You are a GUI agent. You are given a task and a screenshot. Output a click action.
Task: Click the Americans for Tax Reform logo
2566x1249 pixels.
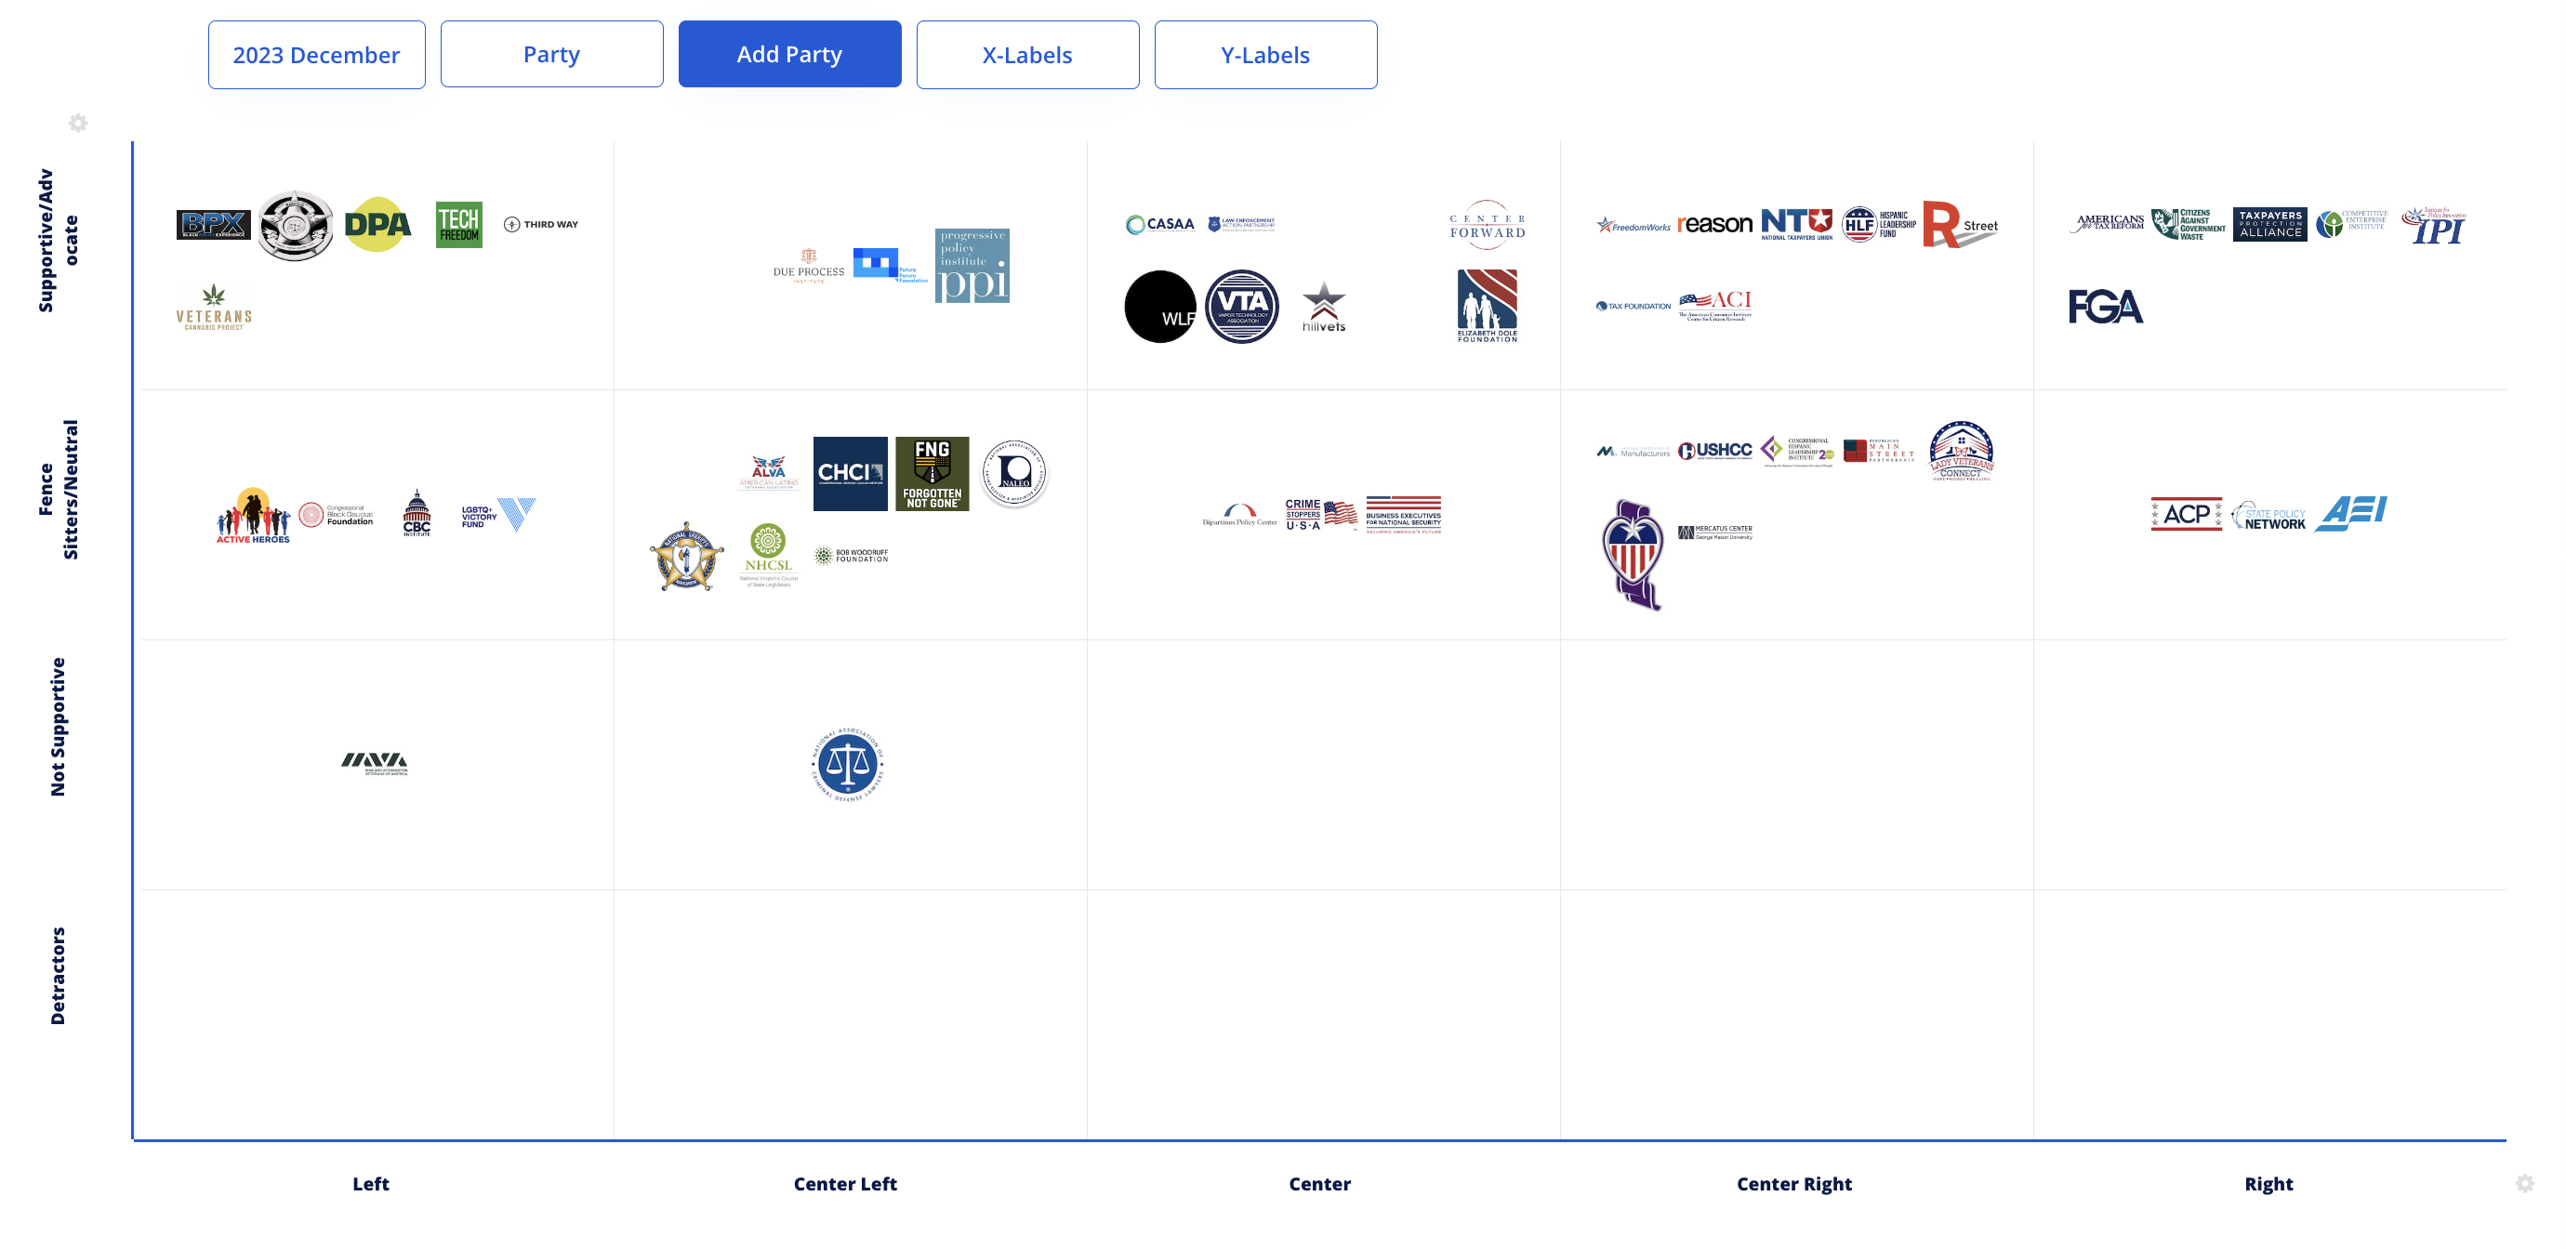click(x=2107, y=225)
